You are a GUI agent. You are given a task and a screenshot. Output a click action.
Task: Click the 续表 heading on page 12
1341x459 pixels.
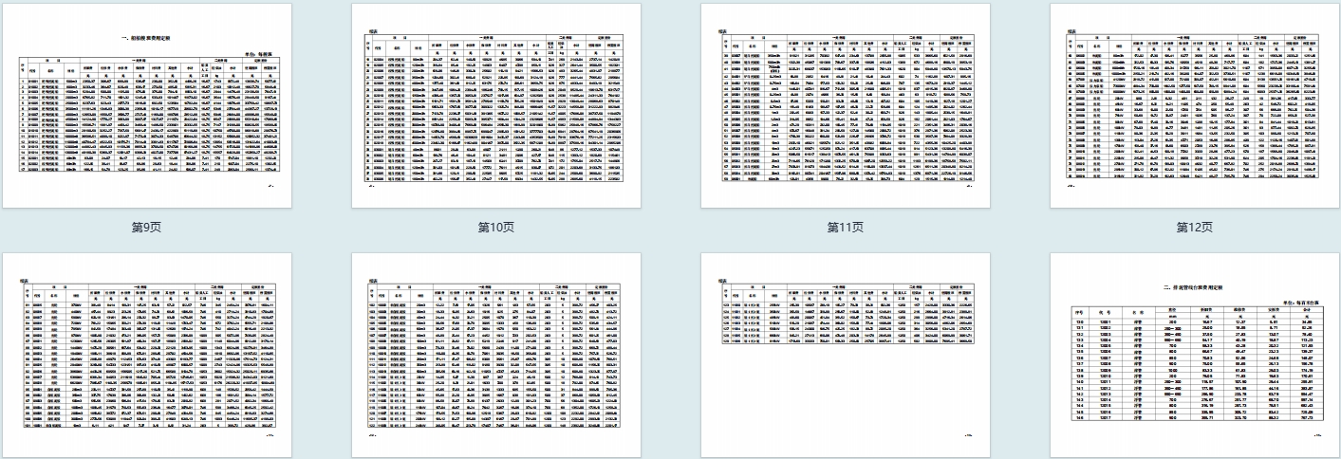1071,31
